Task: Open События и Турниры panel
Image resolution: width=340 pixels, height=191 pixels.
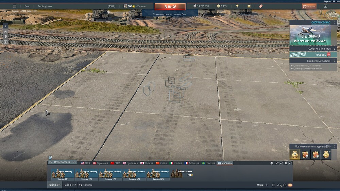Action: (313, 49)
